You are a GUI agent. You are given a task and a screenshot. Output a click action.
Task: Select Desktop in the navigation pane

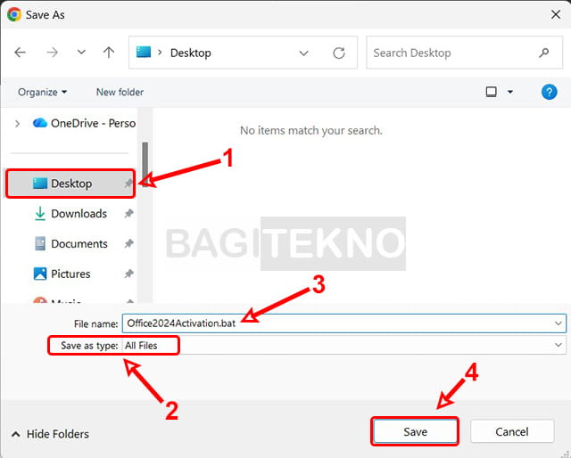click(x=70, y=184)
